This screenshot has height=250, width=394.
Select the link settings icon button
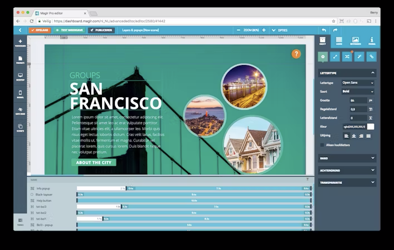[372, 56]
